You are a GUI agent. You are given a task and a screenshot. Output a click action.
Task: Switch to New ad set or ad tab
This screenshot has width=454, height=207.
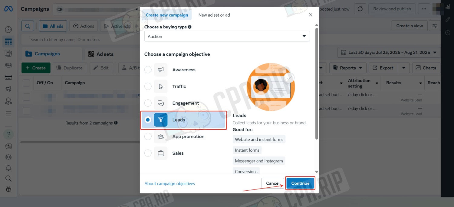[214, 15]
